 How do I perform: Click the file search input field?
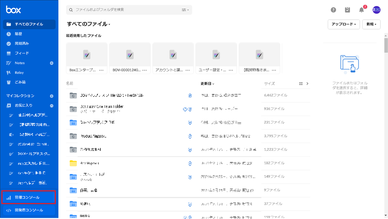pos(125,10)
